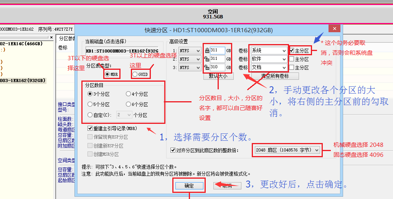Close the left disk tree panel with its X
393x199 pixels.
click(x=52, y=37)
